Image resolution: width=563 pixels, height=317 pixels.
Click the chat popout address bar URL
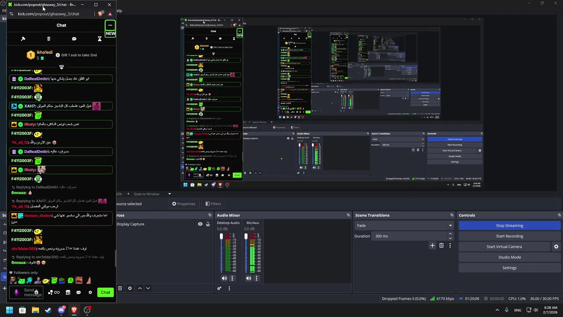coord(48,14)
